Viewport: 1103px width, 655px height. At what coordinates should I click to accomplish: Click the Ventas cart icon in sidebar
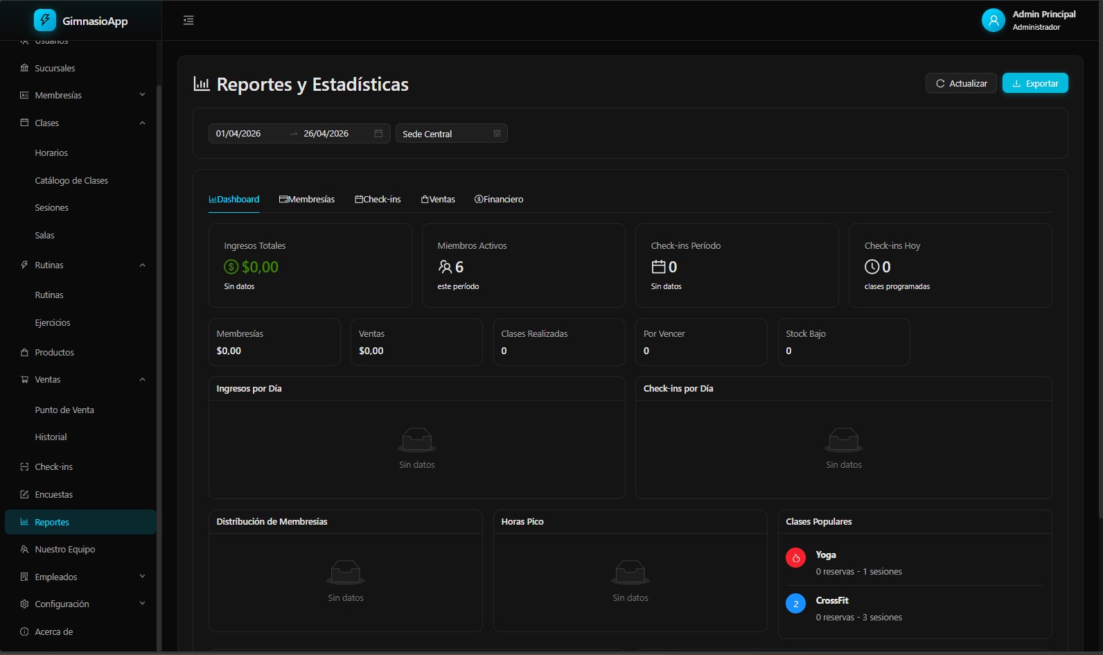pyautogui.click(x=24, y=379)
